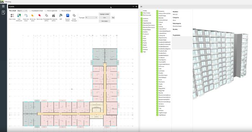
Task: Click the Propiedades text box
Action: click(x=182, y=43)
